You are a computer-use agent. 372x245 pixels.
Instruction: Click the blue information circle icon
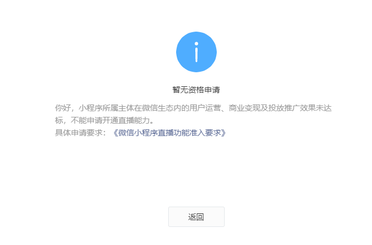pos(196,52)
